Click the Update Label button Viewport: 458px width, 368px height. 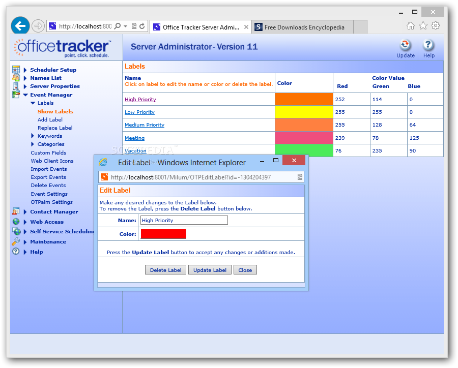pyautogui.click(x=210, y=270)
